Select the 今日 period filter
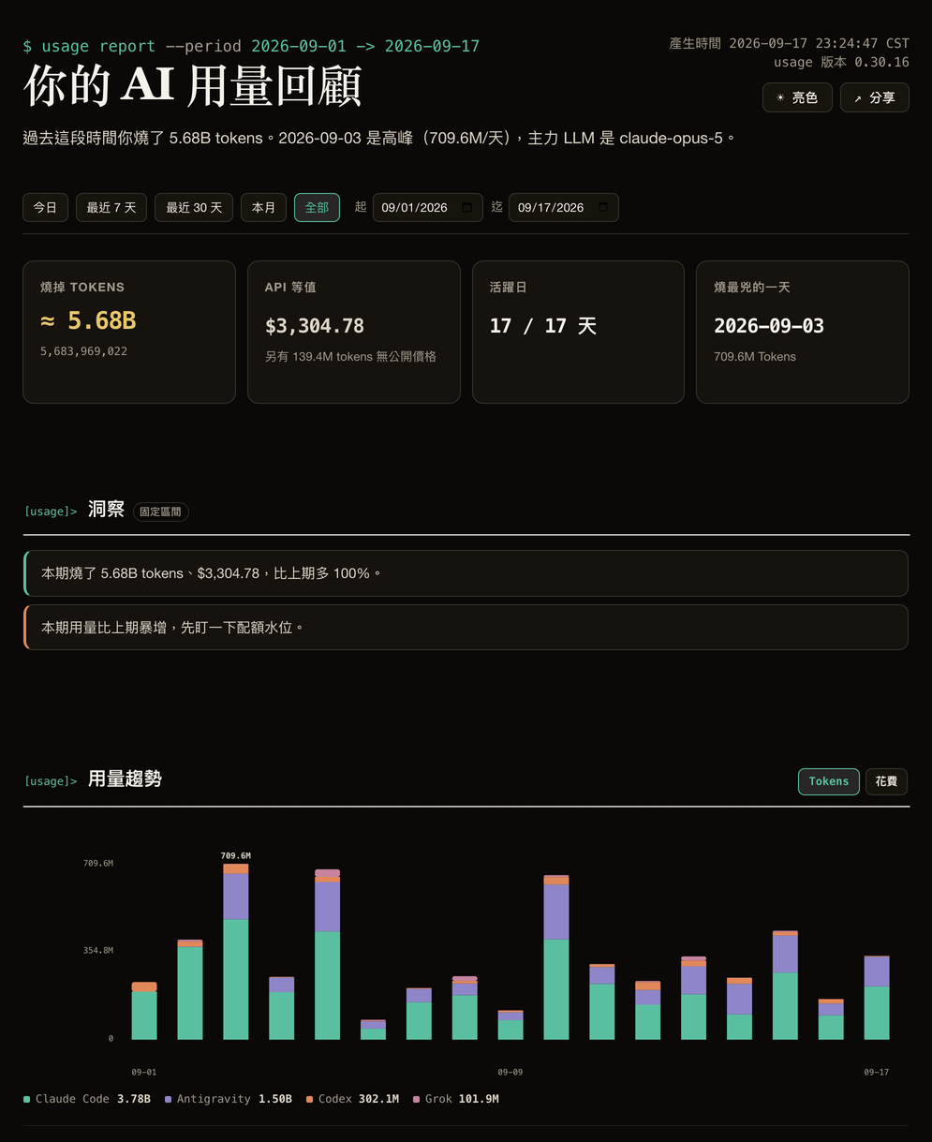Image resolution: width=932 pixels, height=1142 pixels. [45, 207]
